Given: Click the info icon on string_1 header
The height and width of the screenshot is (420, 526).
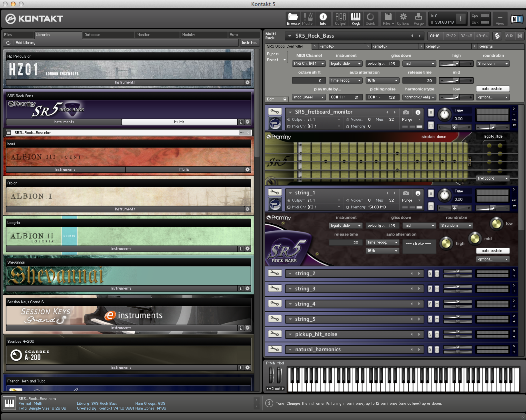Looking at the screenshot, I should pyautogui.click(x=418, y=193).
